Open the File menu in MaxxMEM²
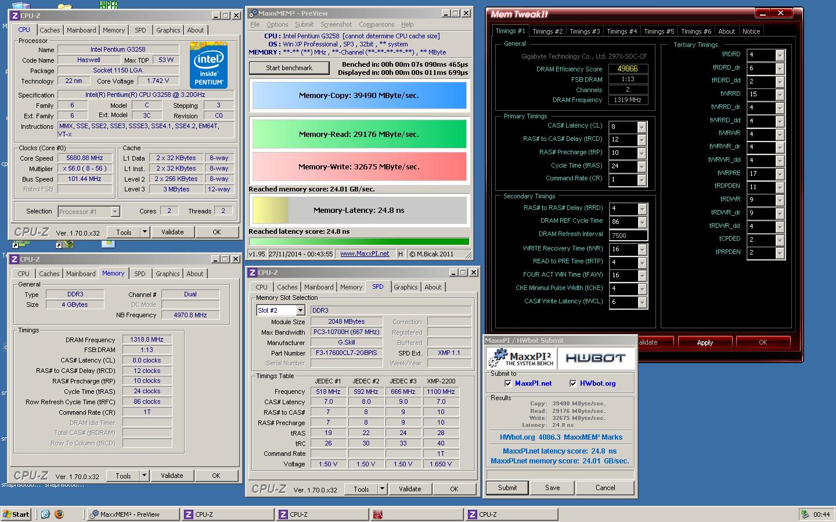Screen dimensions: 836x522 (x=255, y=24)
